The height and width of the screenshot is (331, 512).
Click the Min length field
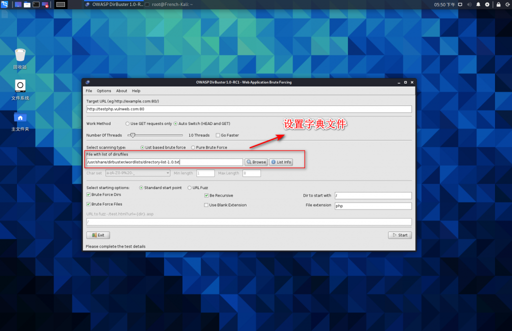(205, 173)
